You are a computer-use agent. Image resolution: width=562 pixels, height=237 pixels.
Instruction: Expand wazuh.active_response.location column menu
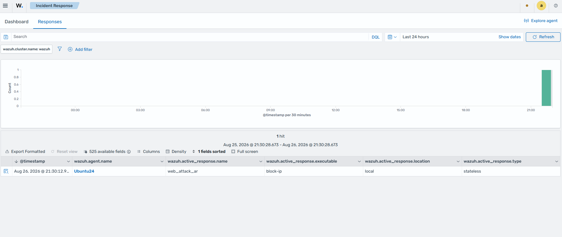tap(458, 161)
